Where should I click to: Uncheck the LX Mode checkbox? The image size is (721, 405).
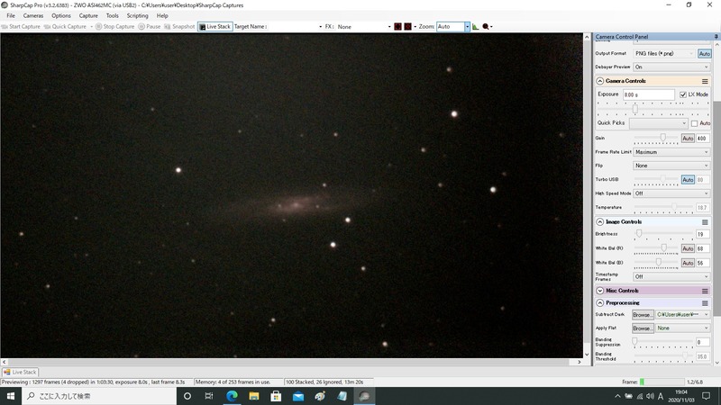coord(683,94)
